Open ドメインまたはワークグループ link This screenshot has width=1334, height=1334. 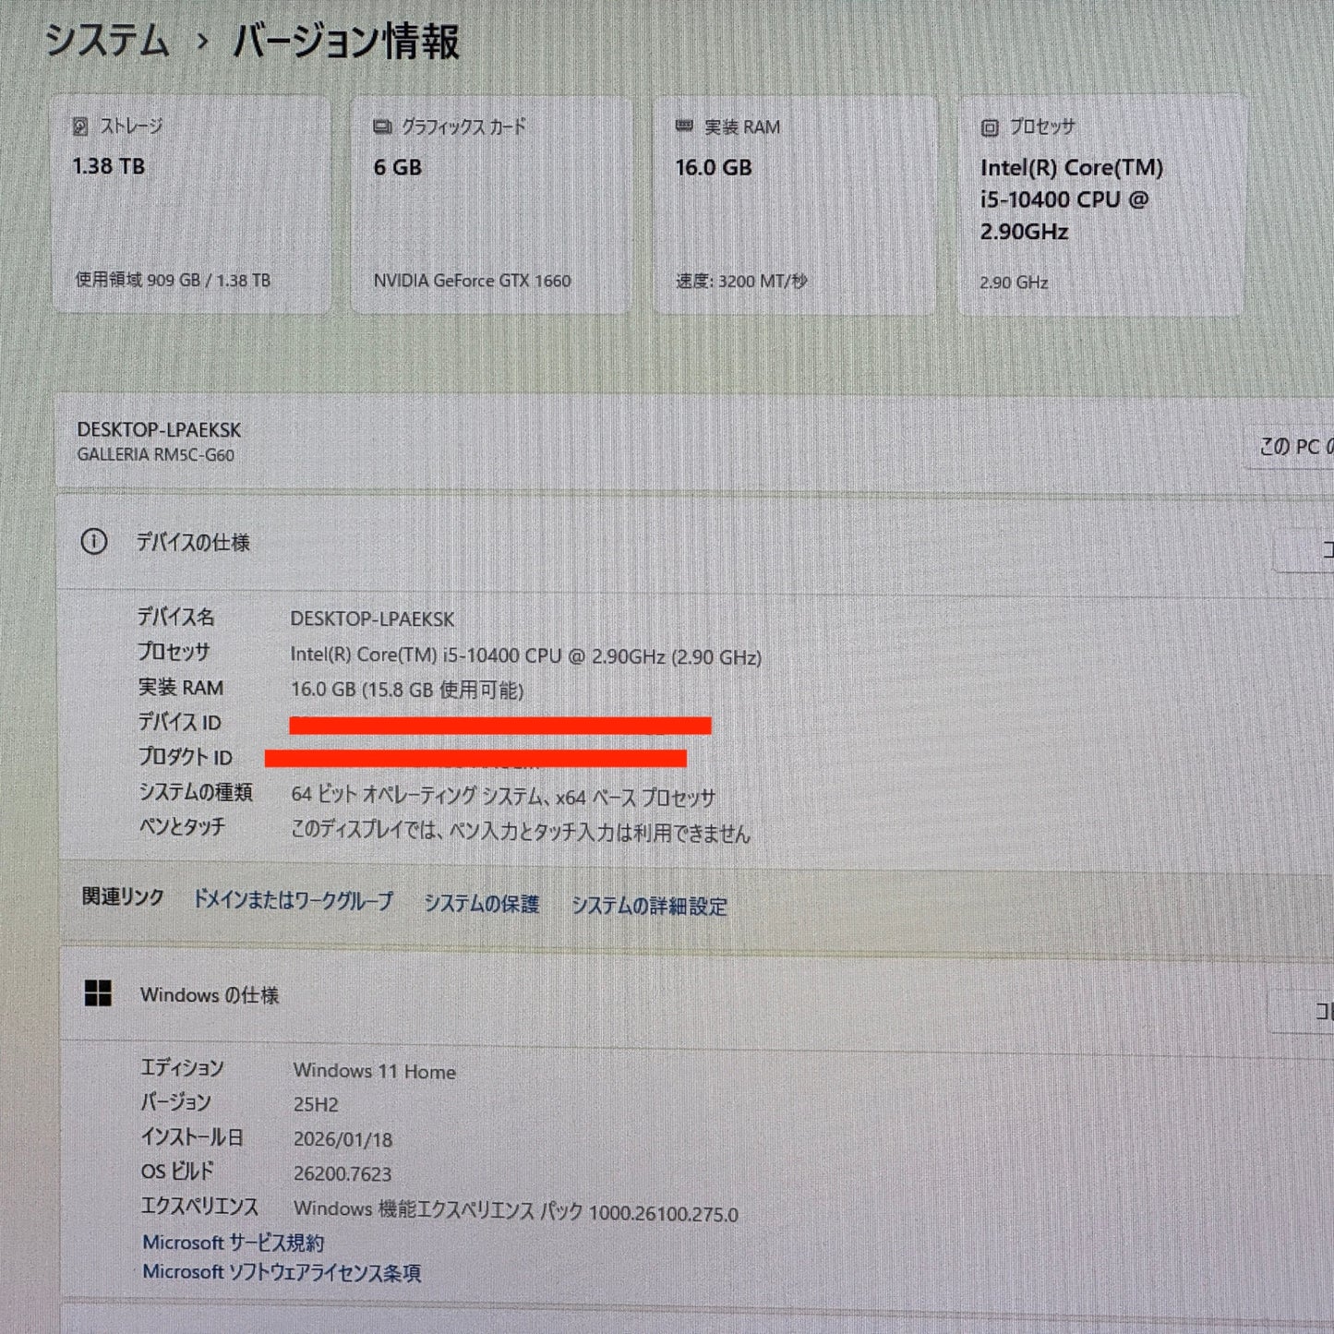click(293, 900)
